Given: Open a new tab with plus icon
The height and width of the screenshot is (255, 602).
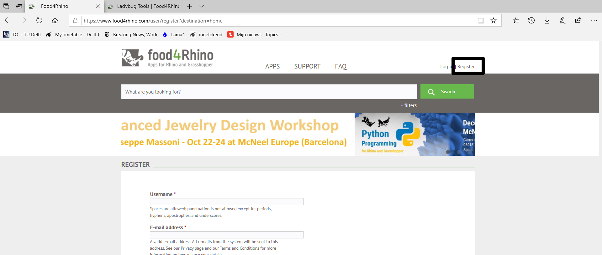Looking at the screenshot, I should tap(189, 6).
